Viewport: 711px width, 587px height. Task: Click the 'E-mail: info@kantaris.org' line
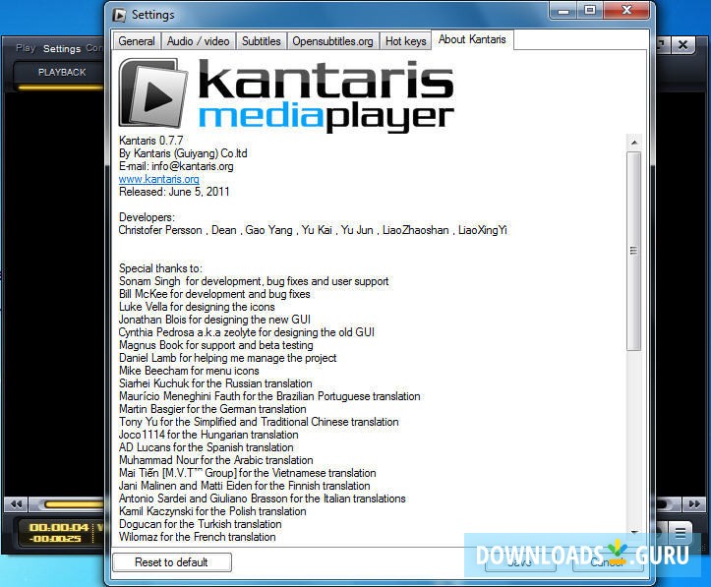[176, 166]
